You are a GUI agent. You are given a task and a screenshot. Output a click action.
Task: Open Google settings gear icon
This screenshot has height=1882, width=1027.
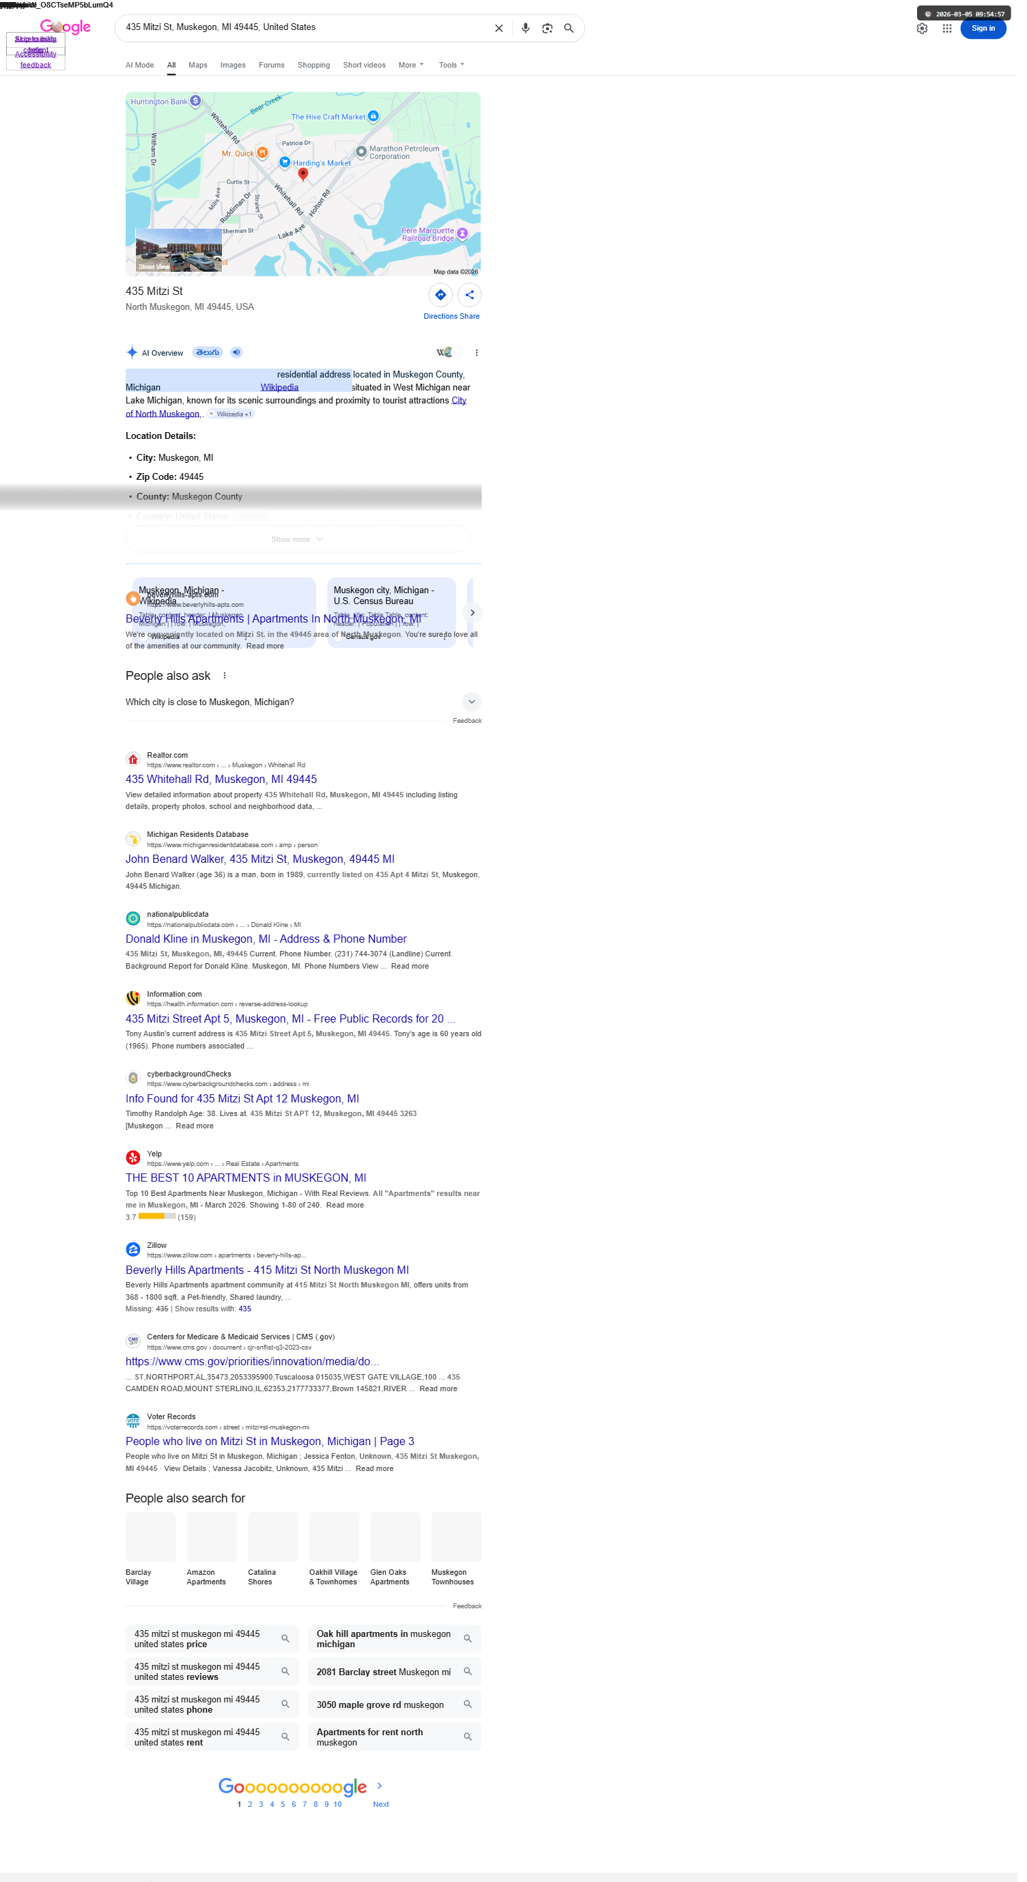pyautogui.click(x=922, y=29)
